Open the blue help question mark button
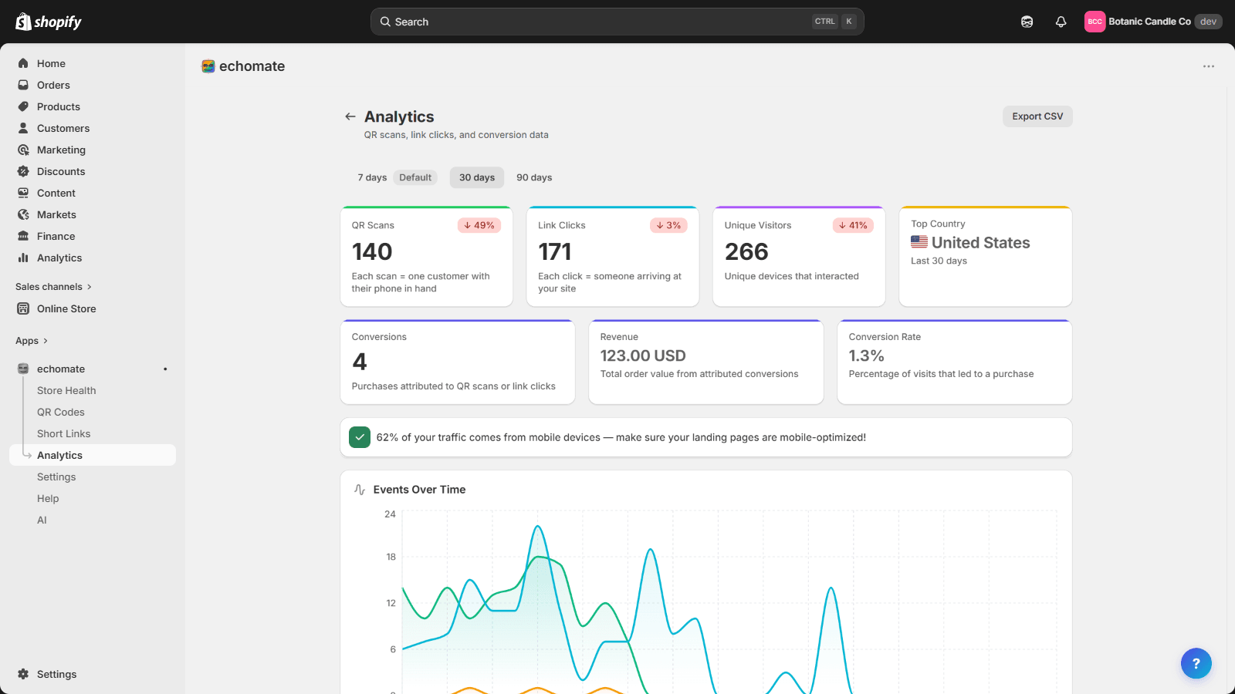Image resolution: width=1235 pixels, height=694 pixels. (x=1196, y=663)
